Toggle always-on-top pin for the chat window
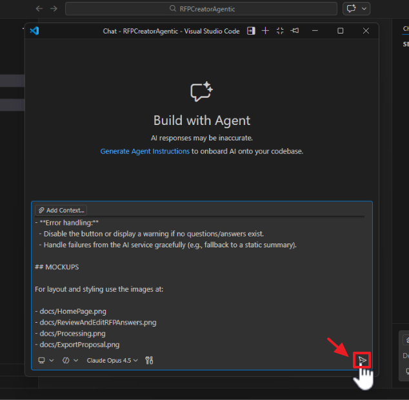409x400 pixels. tap(295, 31)
